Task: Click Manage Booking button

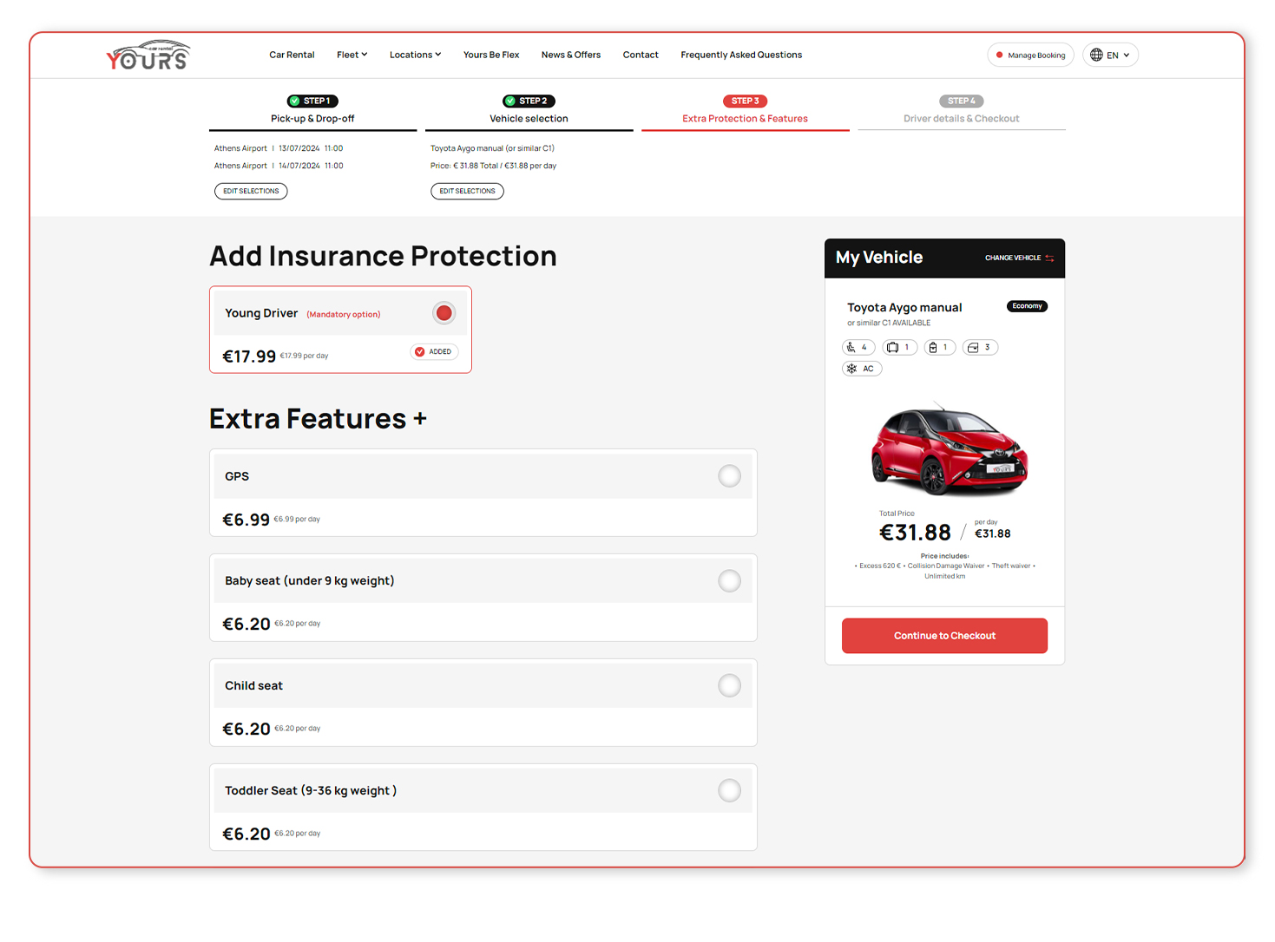Action: [1030, 56]
